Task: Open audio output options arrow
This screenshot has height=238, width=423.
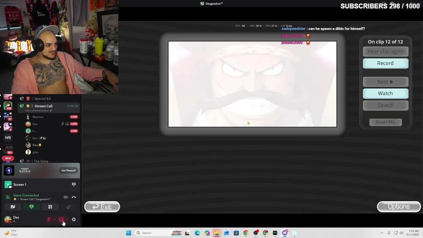Action: 67,219
